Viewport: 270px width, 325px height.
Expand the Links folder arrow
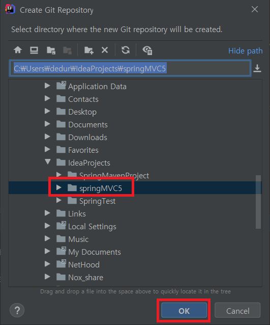tap(47, 213)
